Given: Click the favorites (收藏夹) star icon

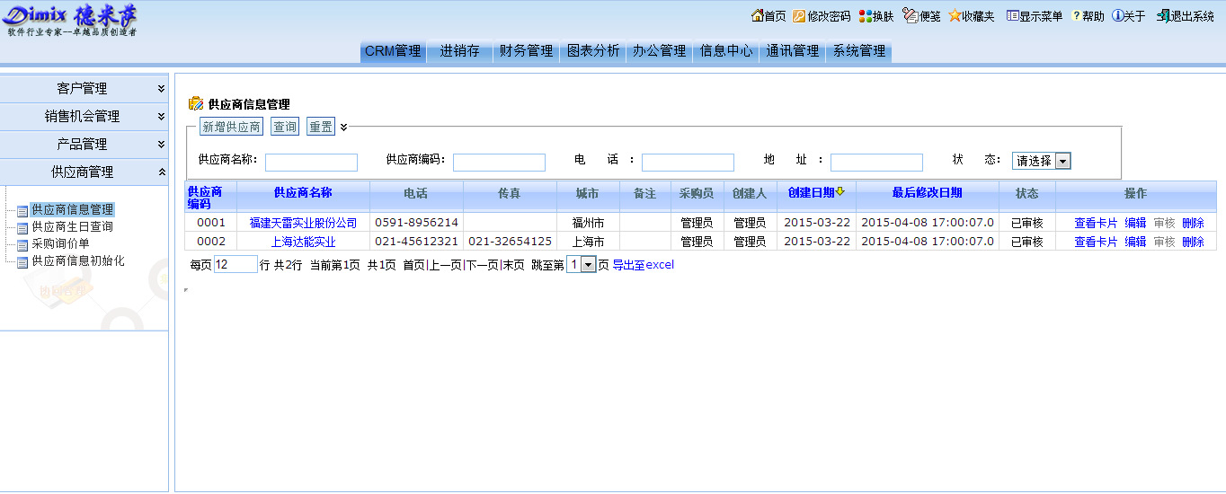Looking at the screenshot, I should tap(955, 16).
